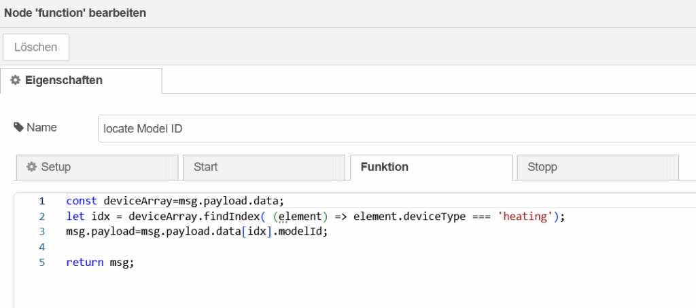Viewport: 696px width, 308px height.
Task: Click the Löschen button
Action: (x=36, y=47)
